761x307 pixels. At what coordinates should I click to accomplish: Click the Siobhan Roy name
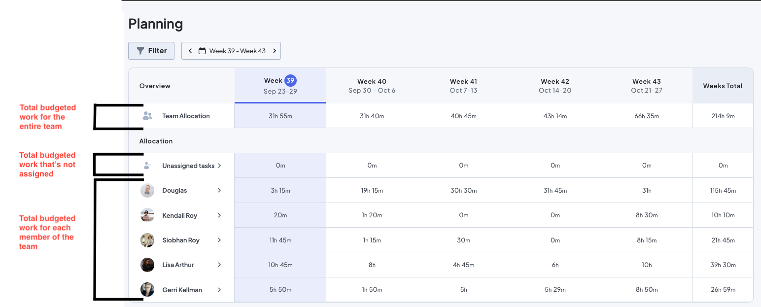[x=181, y=240]
